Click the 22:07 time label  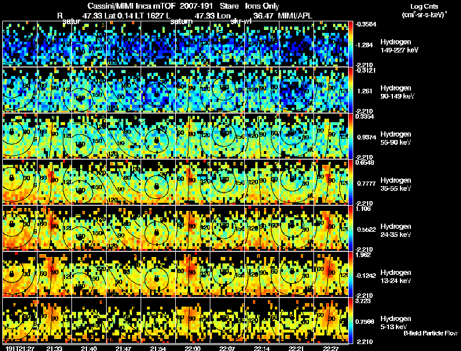227,348
